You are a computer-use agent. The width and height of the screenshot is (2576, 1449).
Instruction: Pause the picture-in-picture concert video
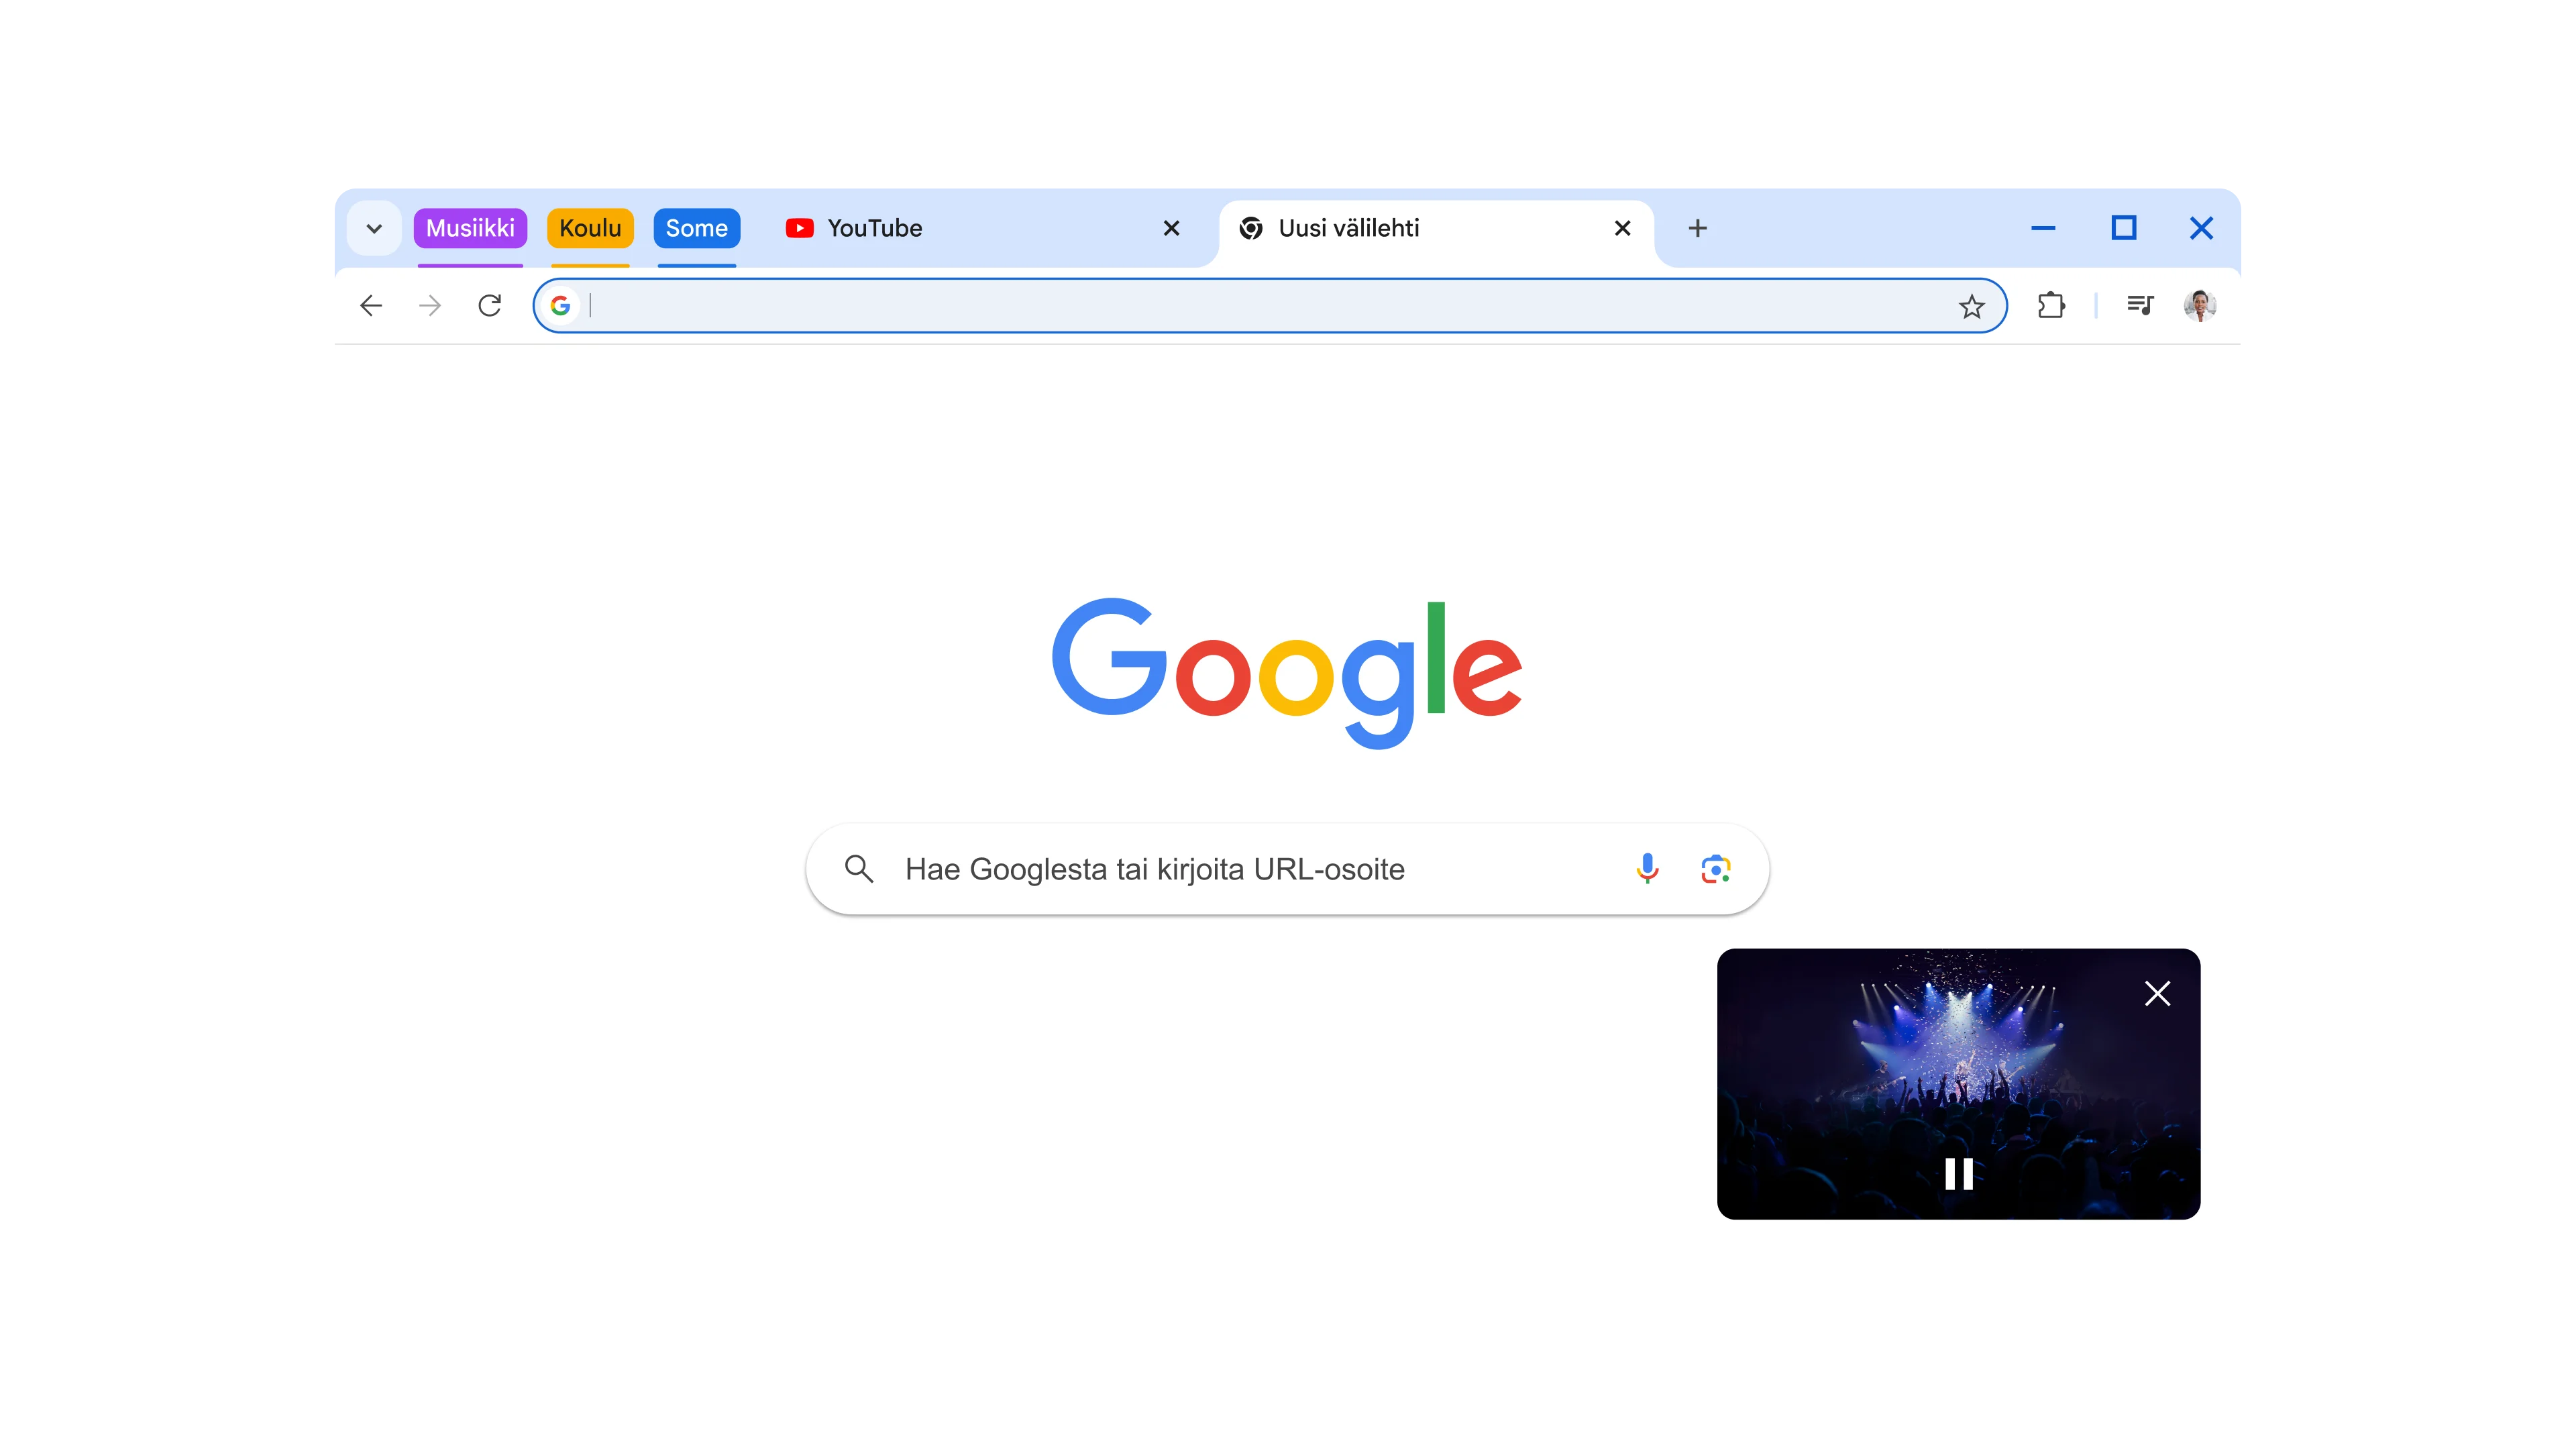click(1959, 1173)
